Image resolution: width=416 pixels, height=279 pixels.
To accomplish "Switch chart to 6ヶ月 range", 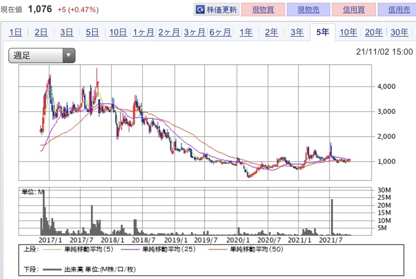I will point(220,32).
